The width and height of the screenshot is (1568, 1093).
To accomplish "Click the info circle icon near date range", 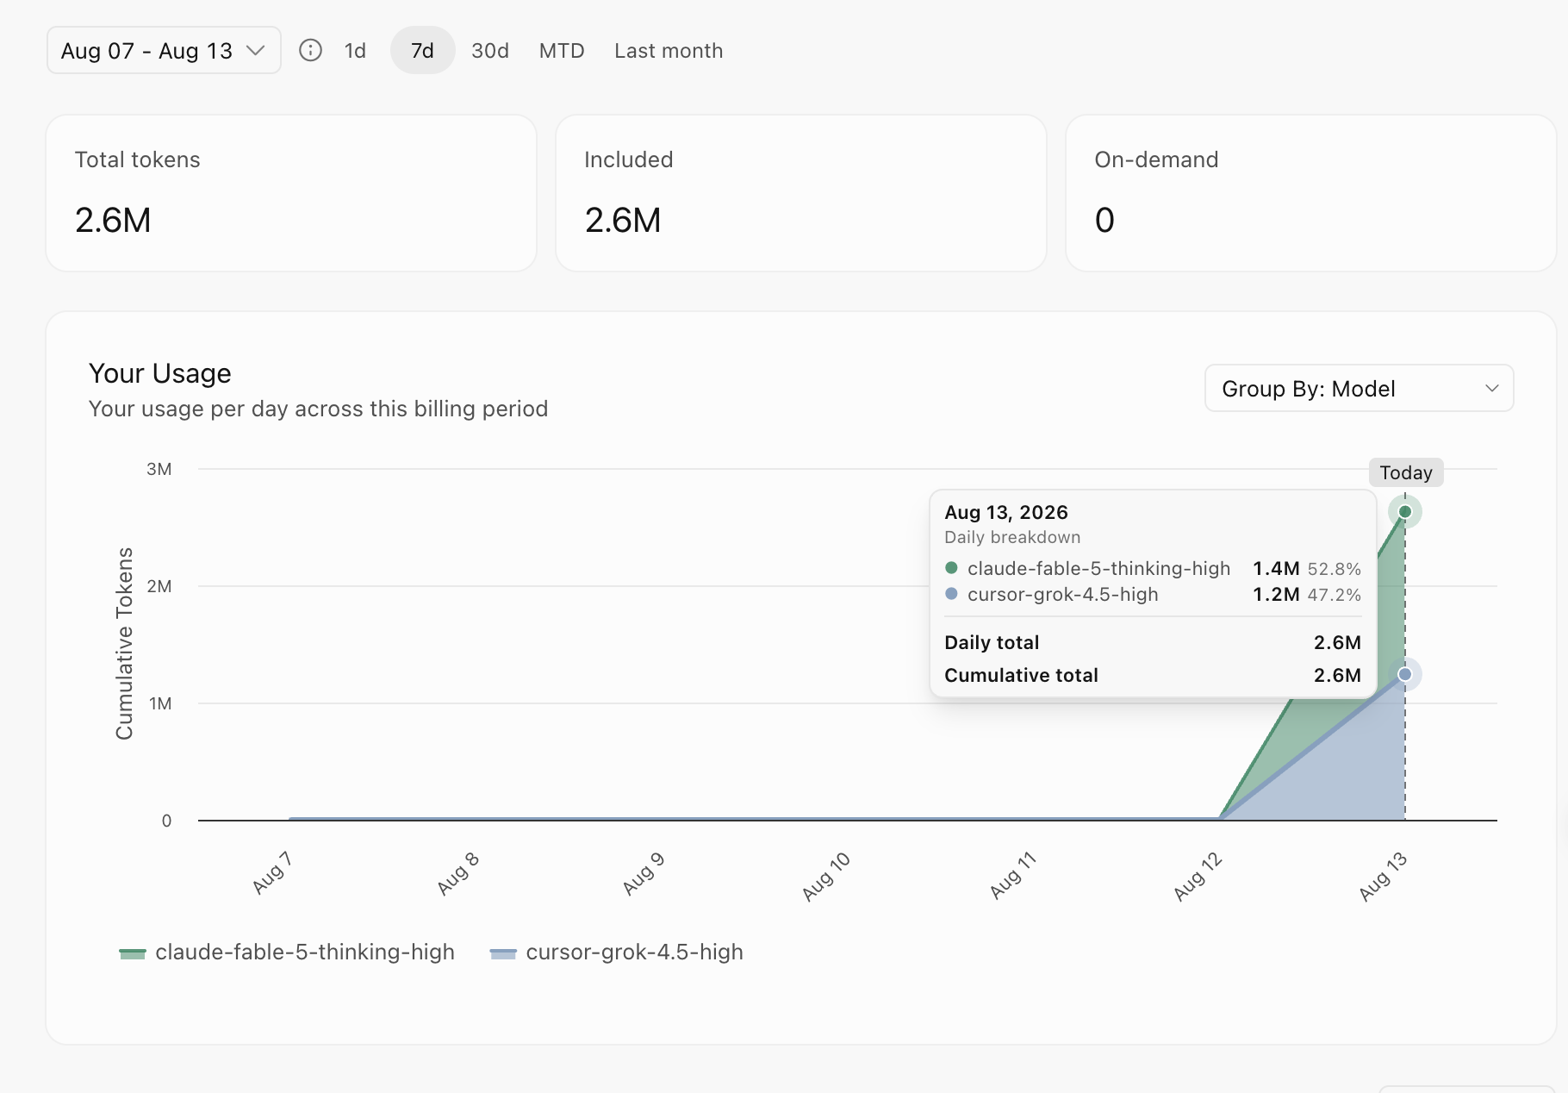I will click(310, 51).
